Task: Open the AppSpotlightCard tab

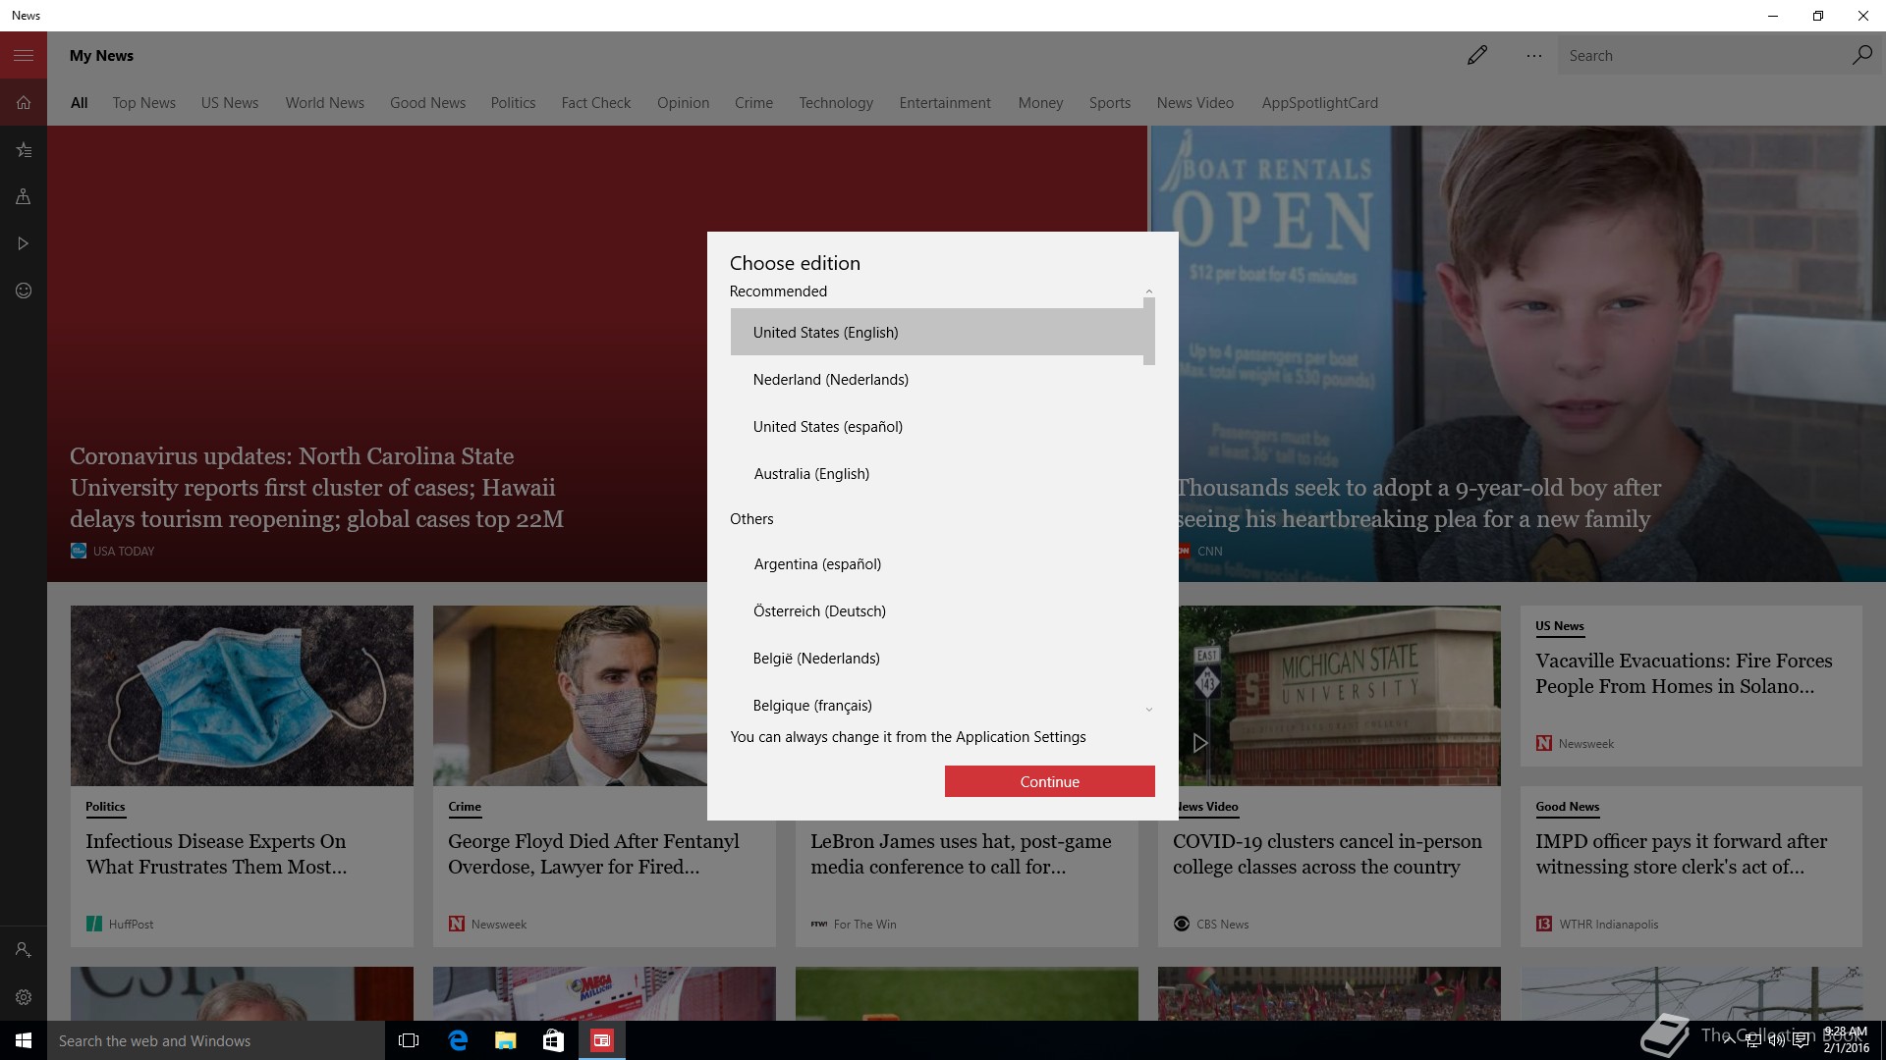Action: point(1319,103)
